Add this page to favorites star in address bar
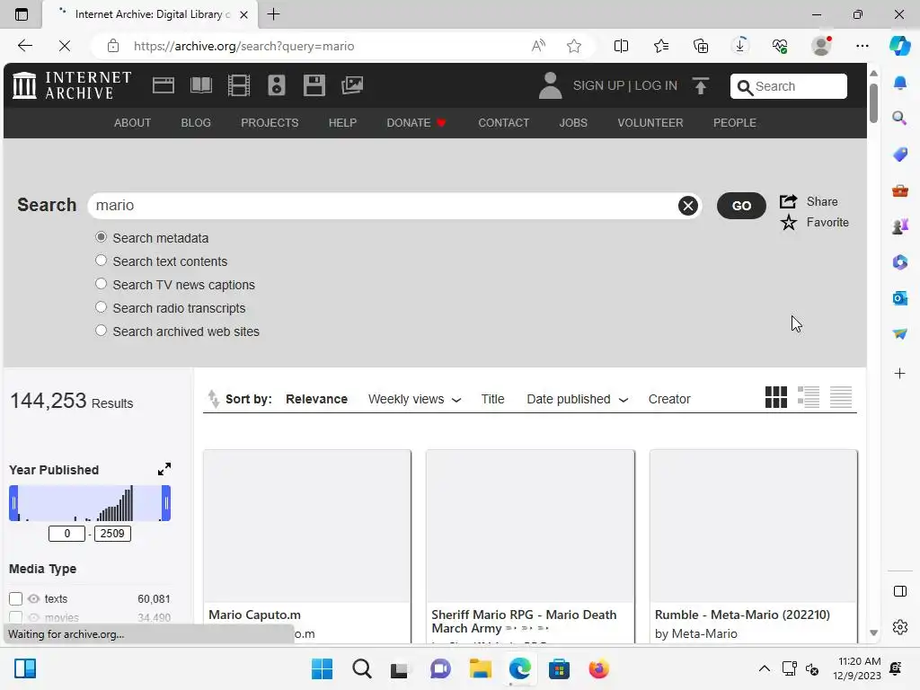This screenshot has height=690, width=920. tap(574, 46)
